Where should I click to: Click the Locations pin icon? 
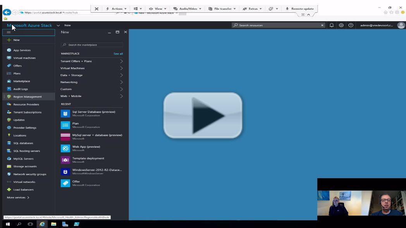[x=9, y=135]
